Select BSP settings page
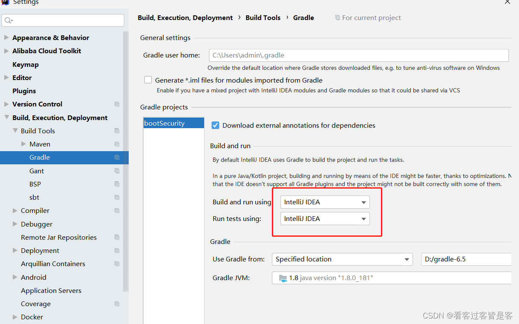 [35, 184]
